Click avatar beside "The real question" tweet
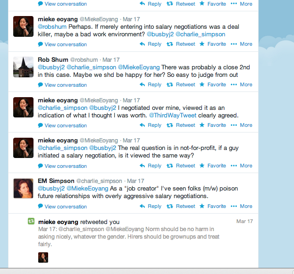 pyautogui.click(x=23, y=148)
